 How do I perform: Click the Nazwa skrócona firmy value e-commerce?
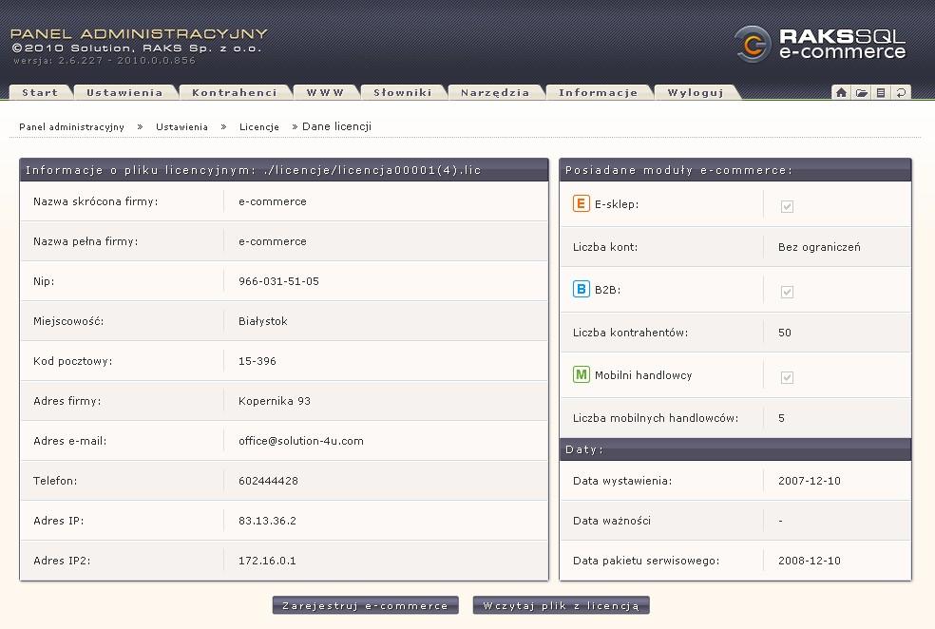(273, 201)
